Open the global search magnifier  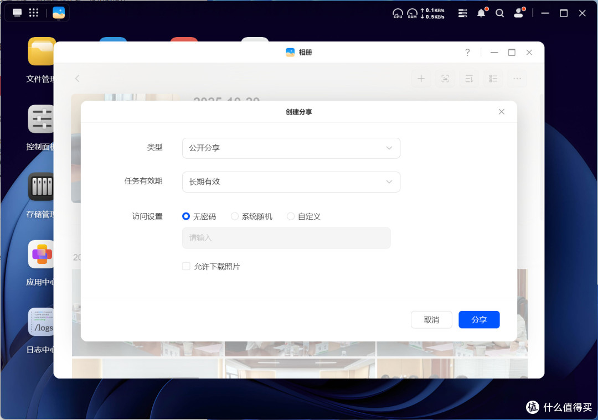499,13
